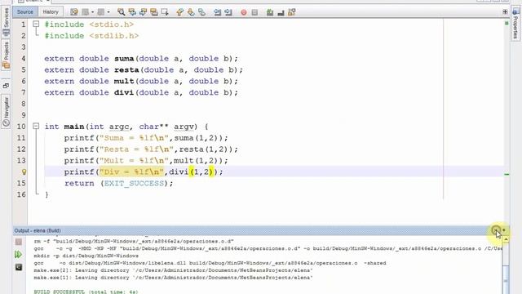Click the Comment lines icon

(270, 12)
